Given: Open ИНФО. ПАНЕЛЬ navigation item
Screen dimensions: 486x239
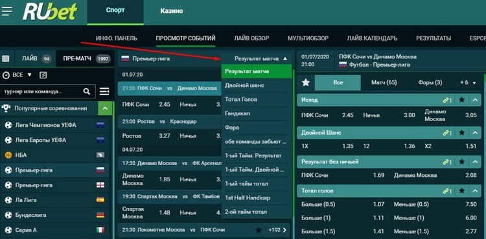Looking at the screenshot, I should (117, 38).
